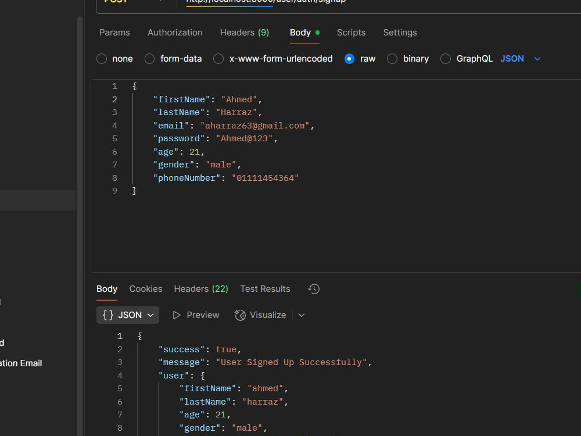The height and width of the screenshot is (436, 581).
Task: Click the Preview button
Action: [196, 315]
